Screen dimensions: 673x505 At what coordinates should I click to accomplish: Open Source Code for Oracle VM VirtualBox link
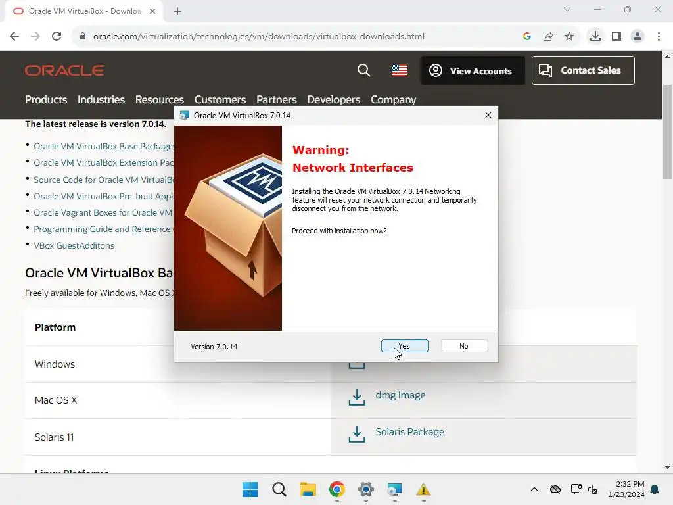[103, 180]
